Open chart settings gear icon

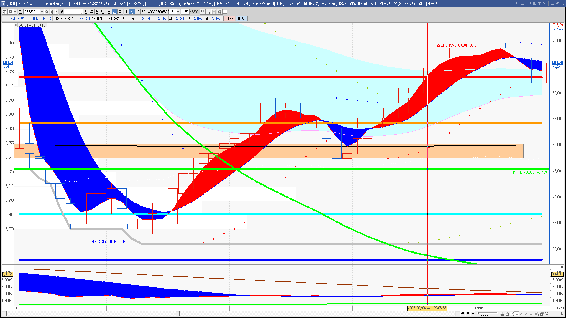[x=220, y=12]
